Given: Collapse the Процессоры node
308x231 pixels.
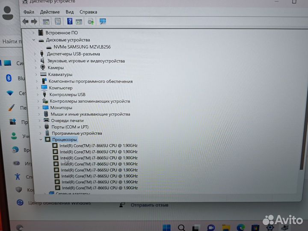Looking at the screenshot, I should 41,139.
